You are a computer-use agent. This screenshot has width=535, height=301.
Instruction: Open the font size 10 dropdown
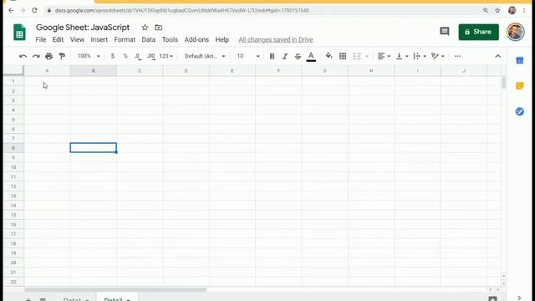(x=248, y=56)
